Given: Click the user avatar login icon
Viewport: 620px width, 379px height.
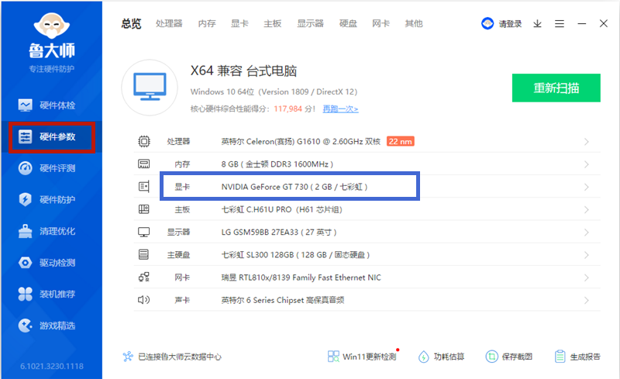Looking at the screenshot, I should (487, 23).
